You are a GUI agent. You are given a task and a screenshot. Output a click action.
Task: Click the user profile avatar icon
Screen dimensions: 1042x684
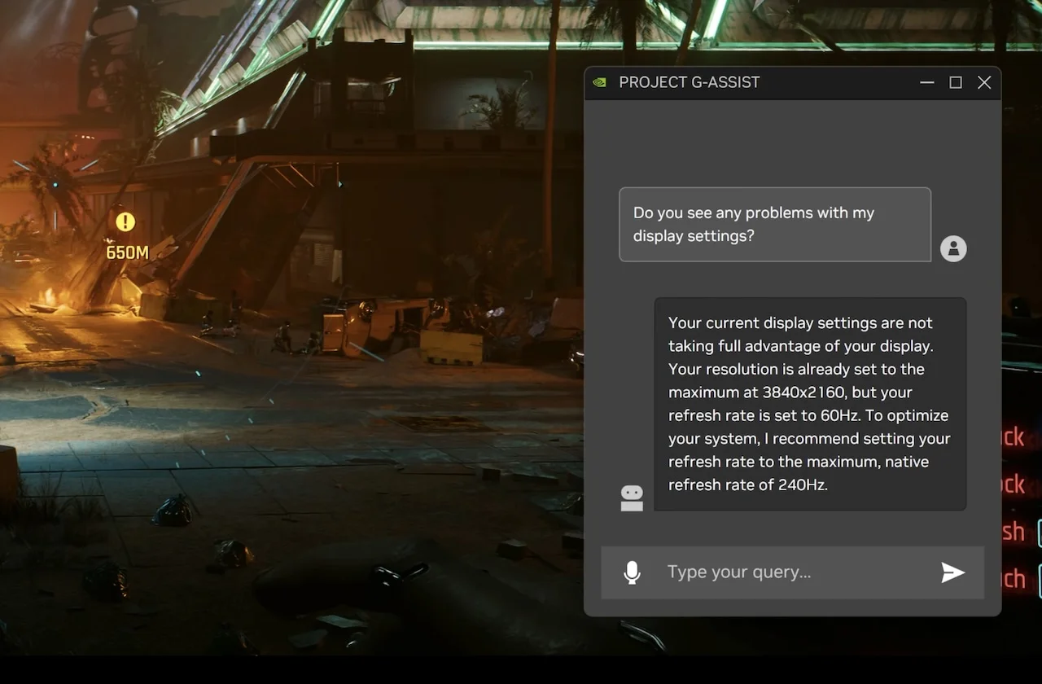click(x=953, y=248)
